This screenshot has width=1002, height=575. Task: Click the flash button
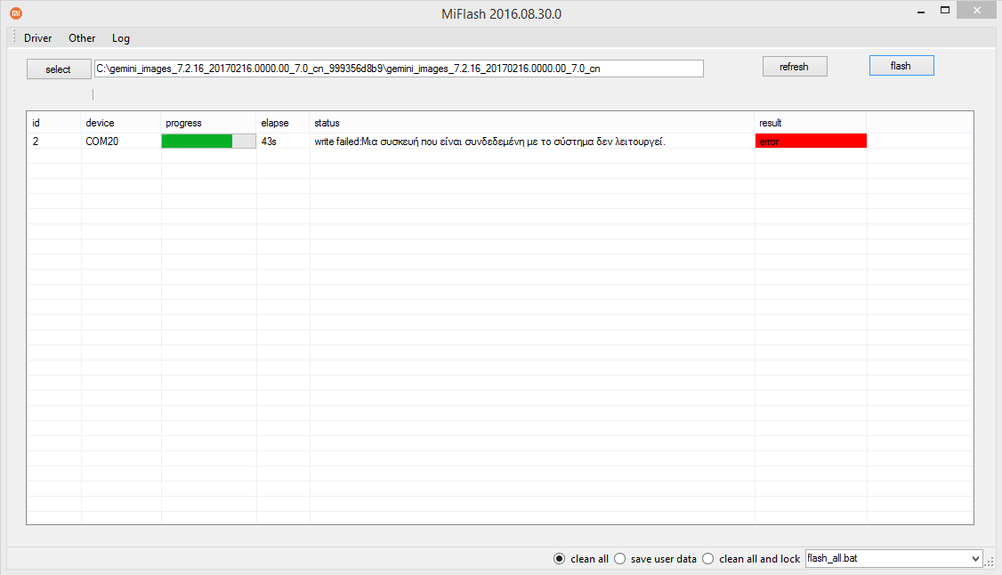point(901,66)
